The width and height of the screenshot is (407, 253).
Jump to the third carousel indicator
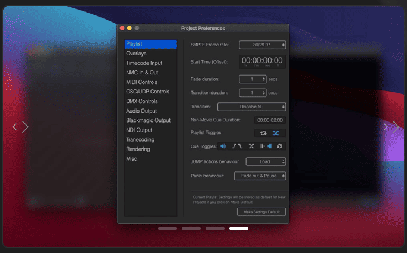(x=215, y=229)
